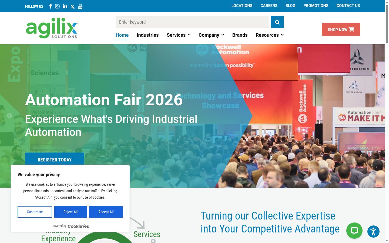Click the page vertical scrollbar thumb
The width and height of the screenshot is (389, 243).
point(387,24)
